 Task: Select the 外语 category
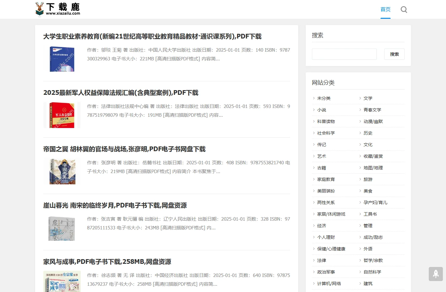tap(368, 249)
